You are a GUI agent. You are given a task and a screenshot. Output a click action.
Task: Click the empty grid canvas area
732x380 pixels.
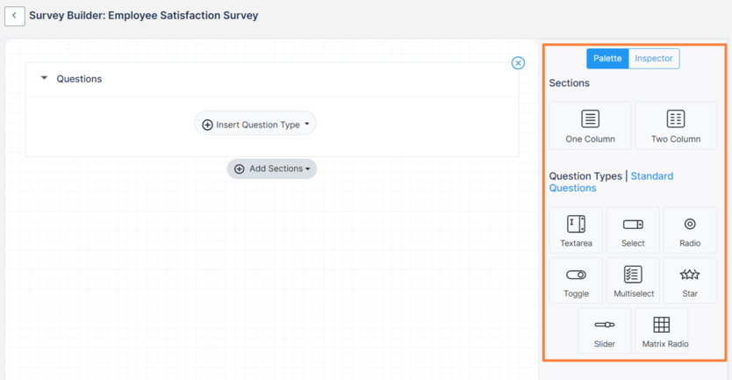pyautogui.click(x=263, y=281)
